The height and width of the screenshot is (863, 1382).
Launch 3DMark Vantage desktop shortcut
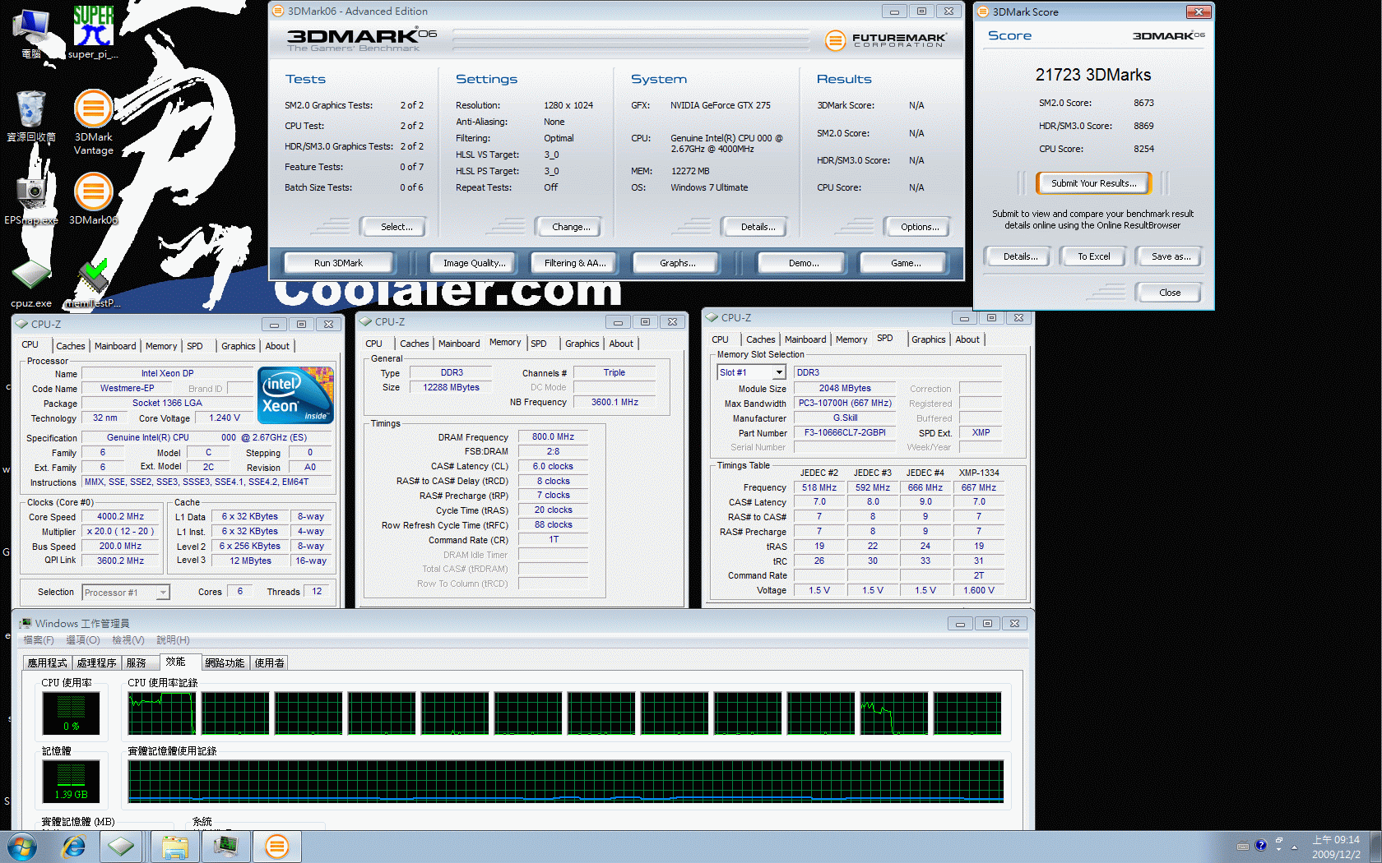coord(93,122)
